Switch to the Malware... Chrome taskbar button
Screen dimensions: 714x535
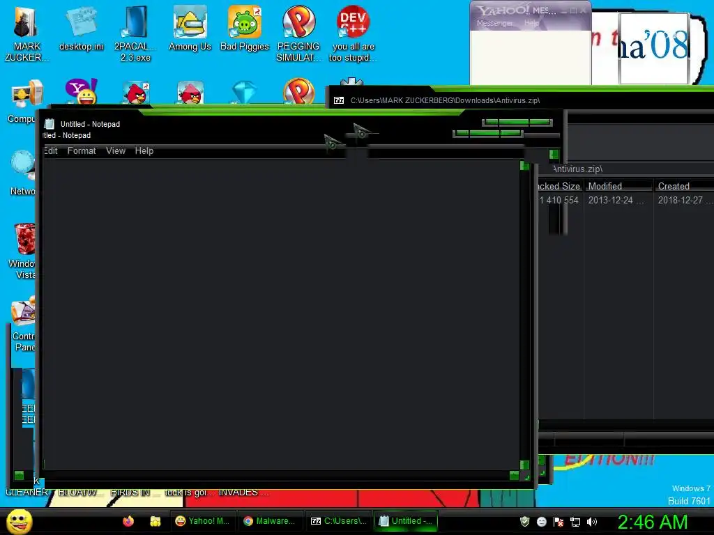tap(270, 521)
